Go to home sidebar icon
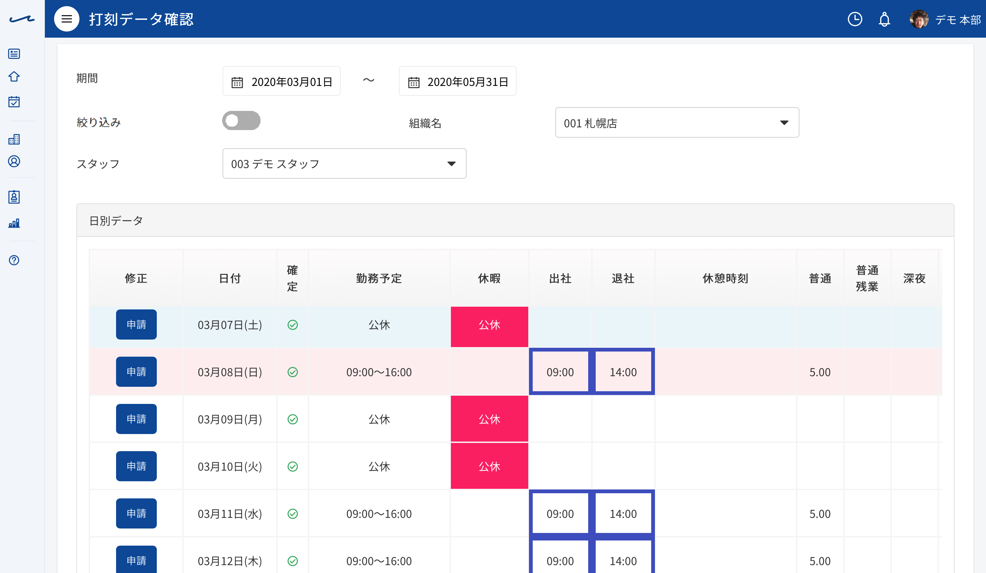Screen dimensions: 986x573 pos(14,76)
